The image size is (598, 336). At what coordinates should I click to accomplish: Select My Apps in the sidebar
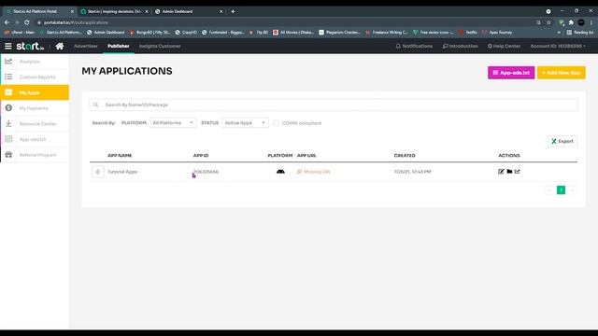(x=35, y=92)
